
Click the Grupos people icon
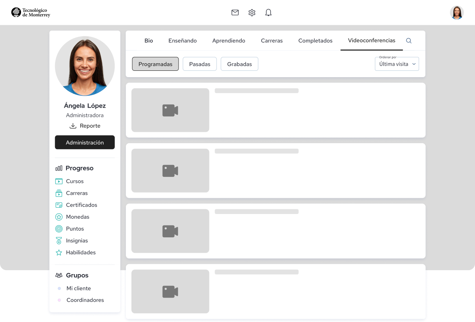coord(59,275)
